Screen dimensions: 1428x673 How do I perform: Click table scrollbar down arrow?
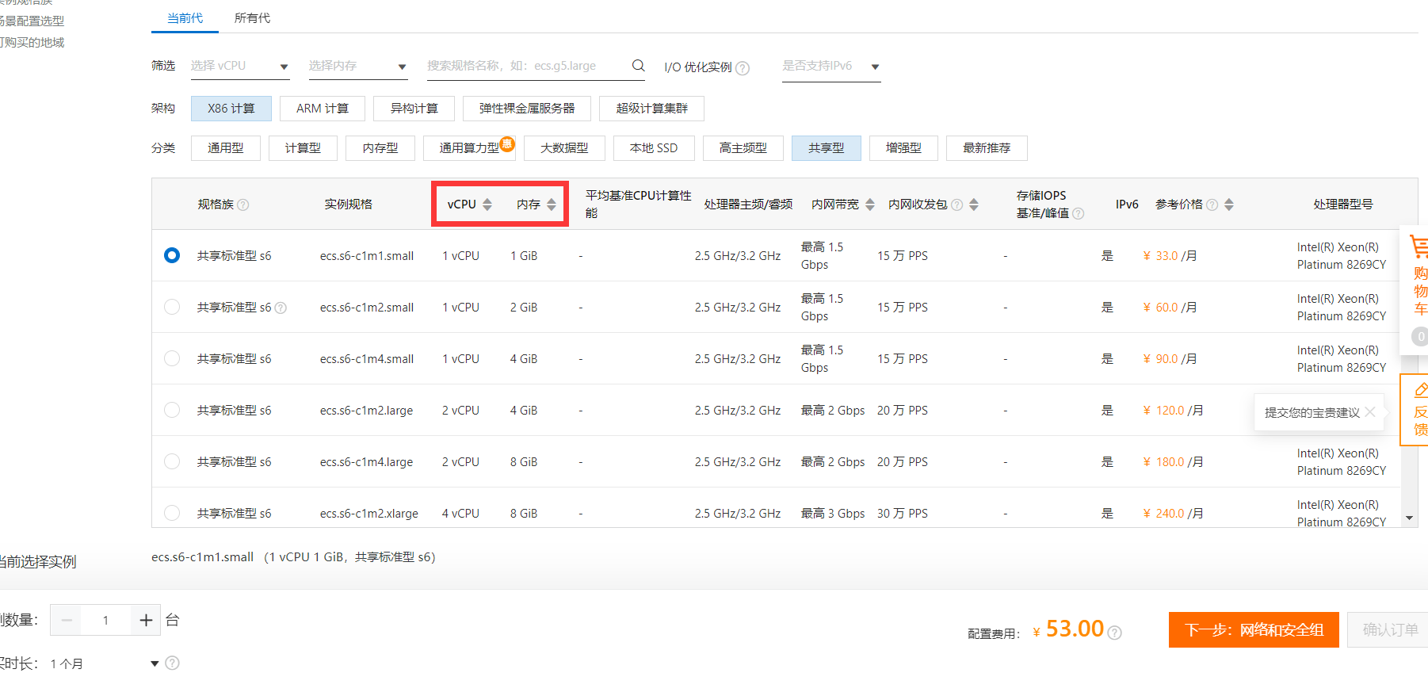(1409, 518)
